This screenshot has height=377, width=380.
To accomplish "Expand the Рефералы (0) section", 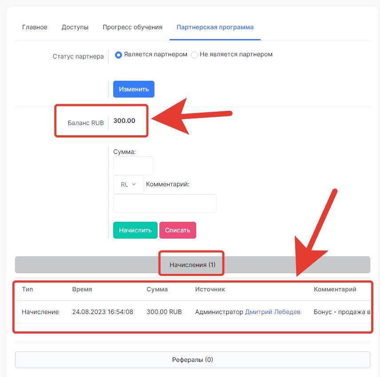I will tap(192, 360).
